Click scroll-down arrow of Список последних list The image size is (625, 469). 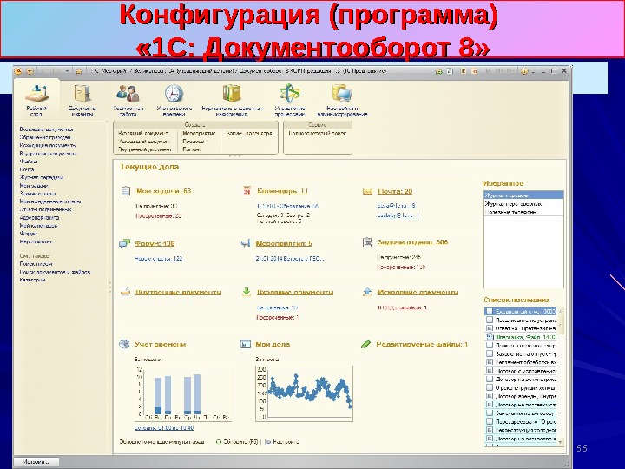tap(561, 442)
